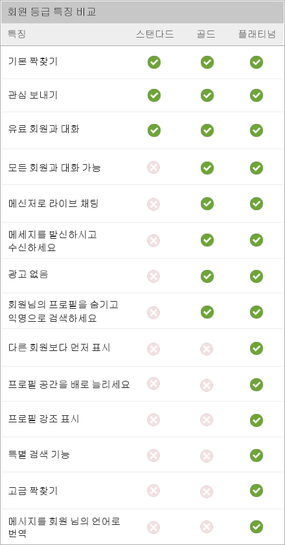Click the 스탠다드 checkmark for 기본 짝찾기
The width and height of the screenshot is (285, 545).
[154, 62]
